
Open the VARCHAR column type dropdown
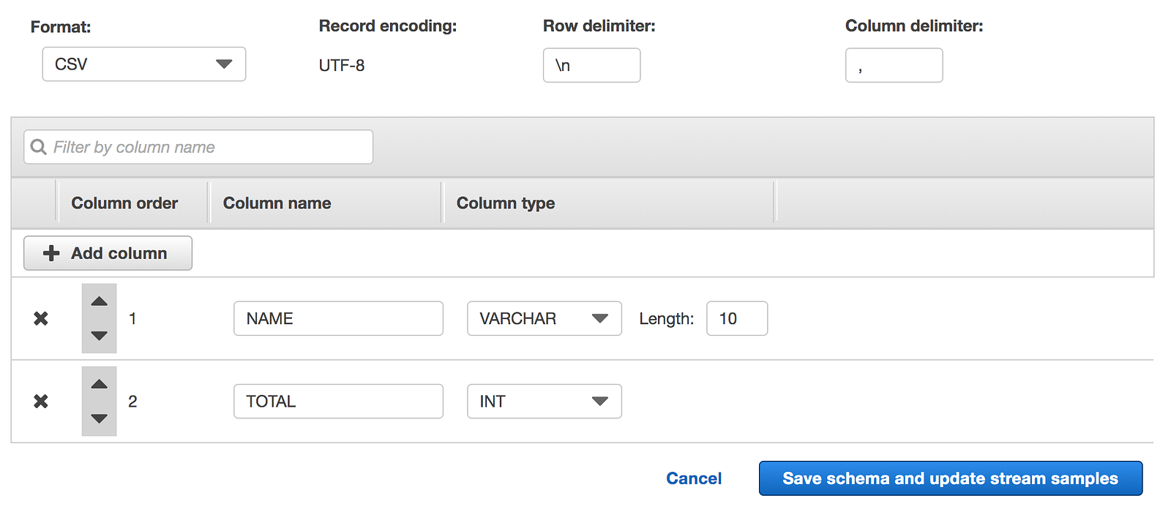[x=544, y=318]
